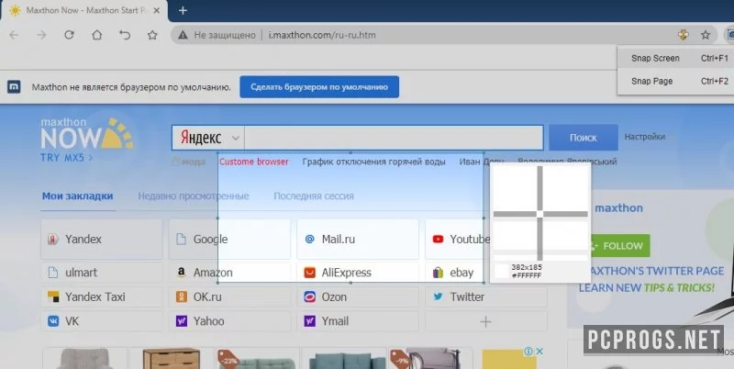This screenshot has height=369, width=734.
Task: Open the Amazon bookmark tile
Action: pos(229,273)
